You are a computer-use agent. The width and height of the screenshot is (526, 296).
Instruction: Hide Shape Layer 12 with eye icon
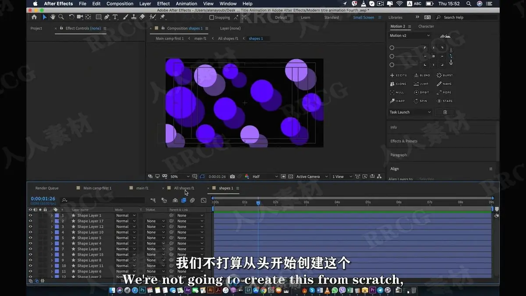click(x=30, y=227)
